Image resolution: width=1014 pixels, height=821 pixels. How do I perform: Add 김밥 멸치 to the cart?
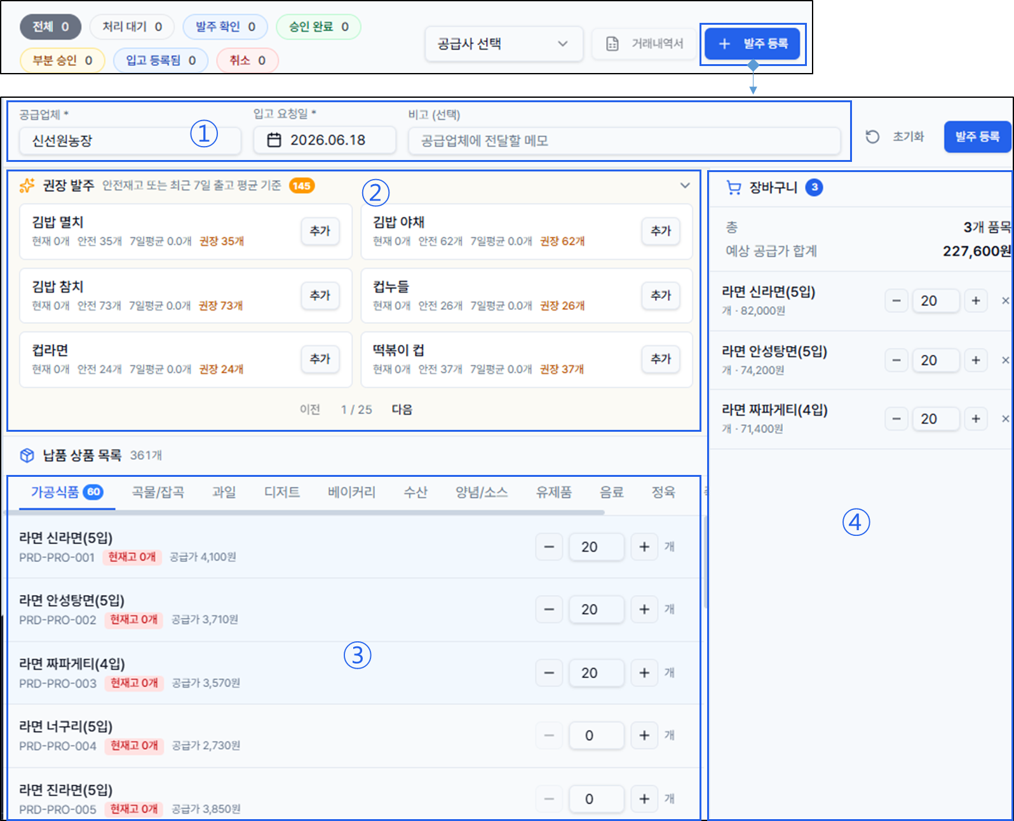(x=320, y=231)
